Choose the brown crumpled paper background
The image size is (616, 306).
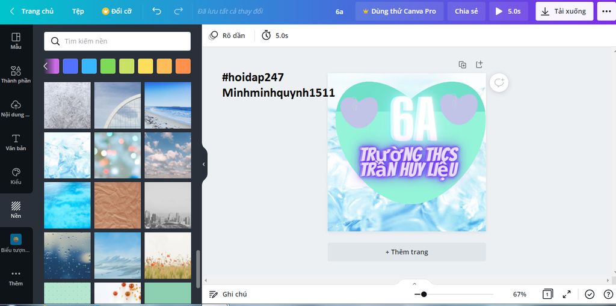click(x=117, y=205)
